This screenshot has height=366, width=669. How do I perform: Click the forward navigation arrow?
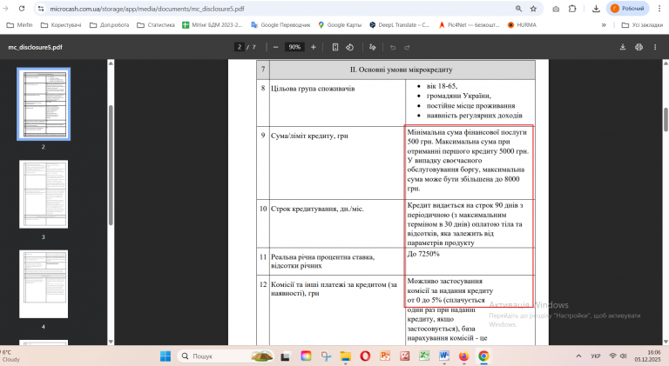coord(5,9)
